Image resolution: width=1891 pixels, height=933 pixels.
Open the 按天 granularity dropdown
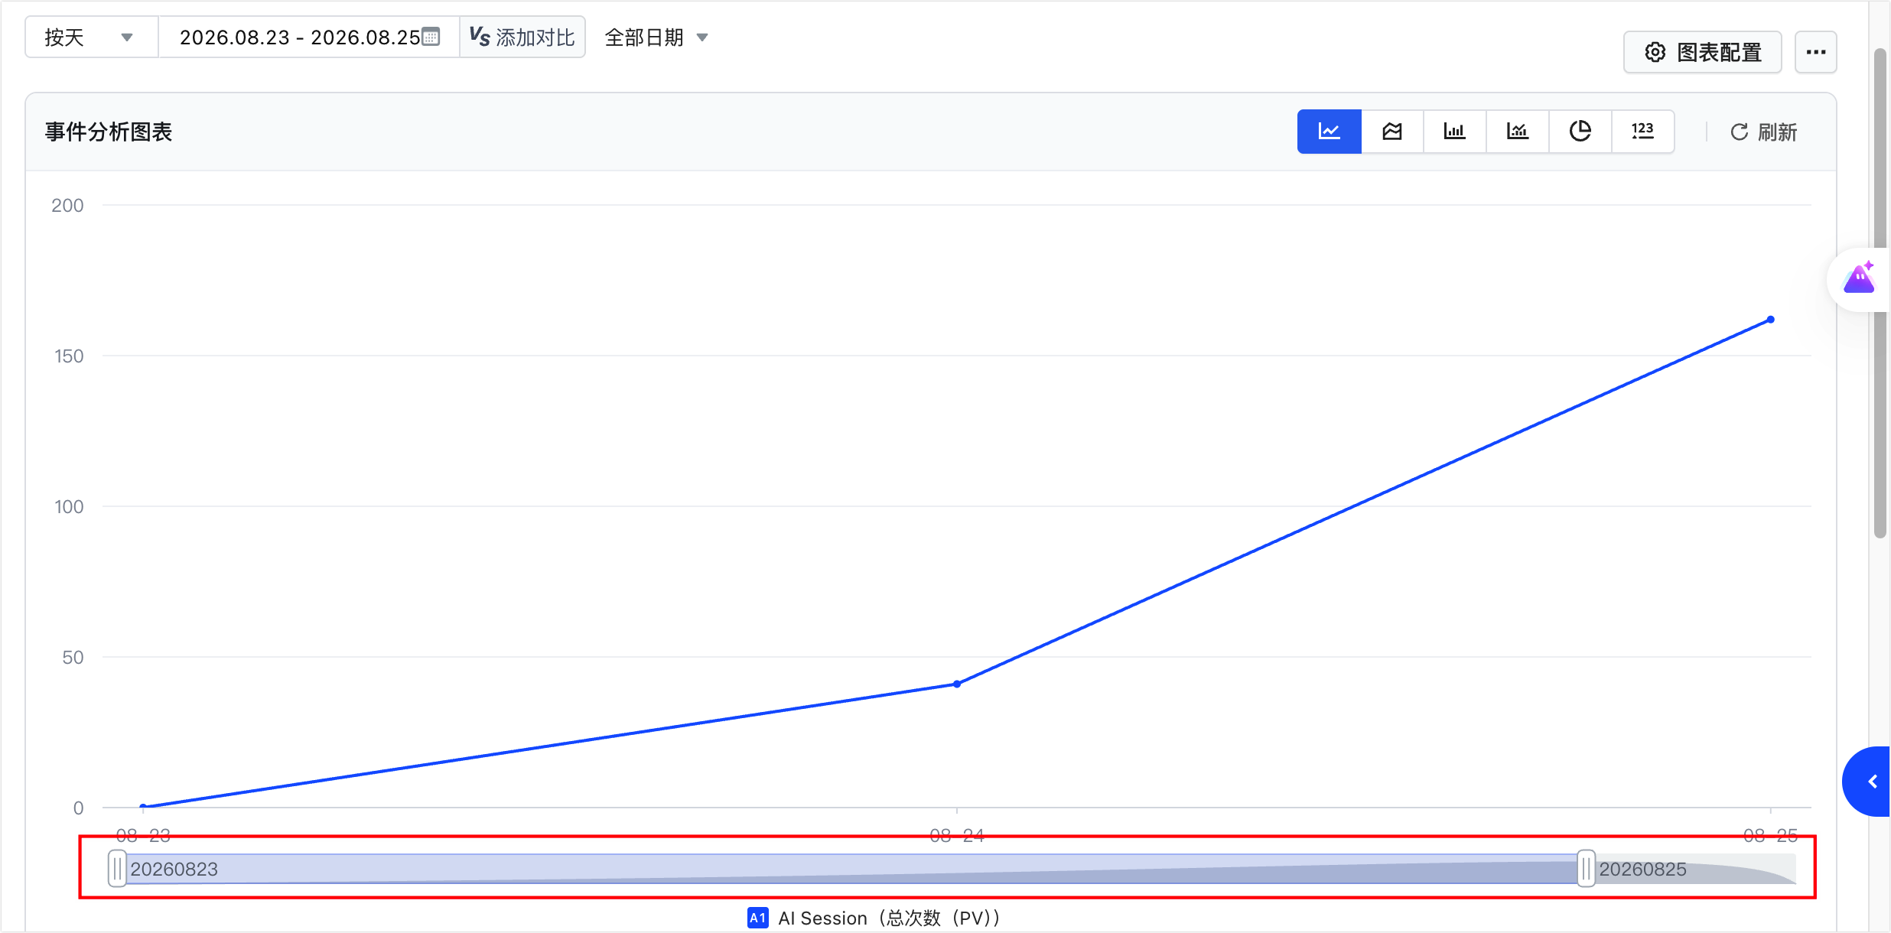tap(91, 37)
